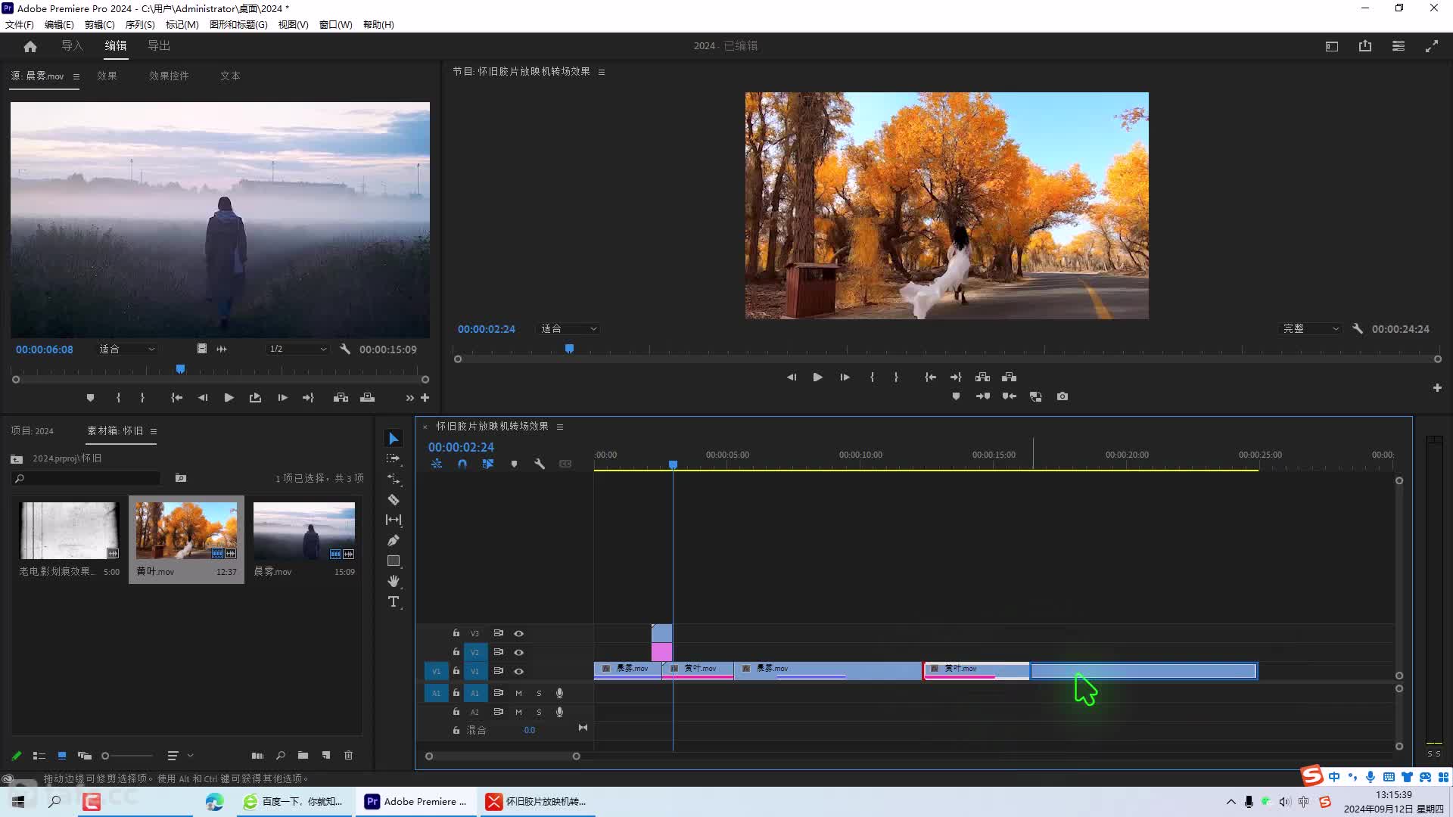
Task: Open Program monitor zoom level dropdown
Action: pyautogui.click(x=568, y=329)
